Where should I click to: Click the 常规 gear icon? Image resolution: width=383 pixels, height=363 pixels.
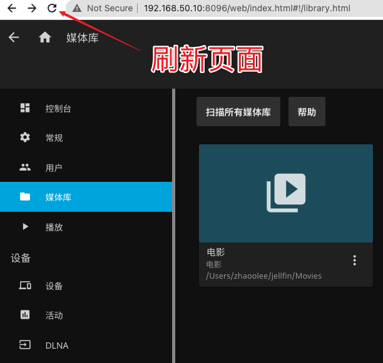pos(25,137)
